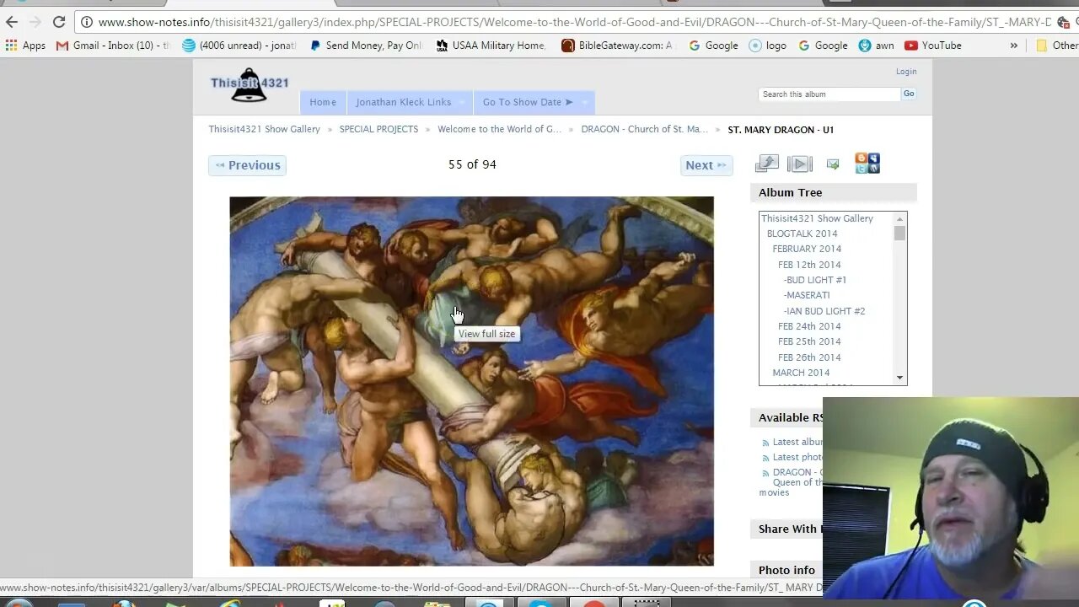The image size is (1079, 607).
Task: Select FEB 24th 2014 in Album Tree
Action: click(x=809, y=326)
